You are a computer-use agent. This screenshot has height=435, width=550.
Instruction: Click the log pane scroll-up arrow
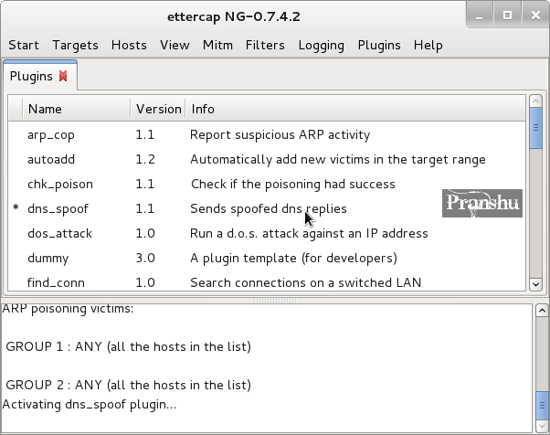pyautogui.click(x=542, y=311)
